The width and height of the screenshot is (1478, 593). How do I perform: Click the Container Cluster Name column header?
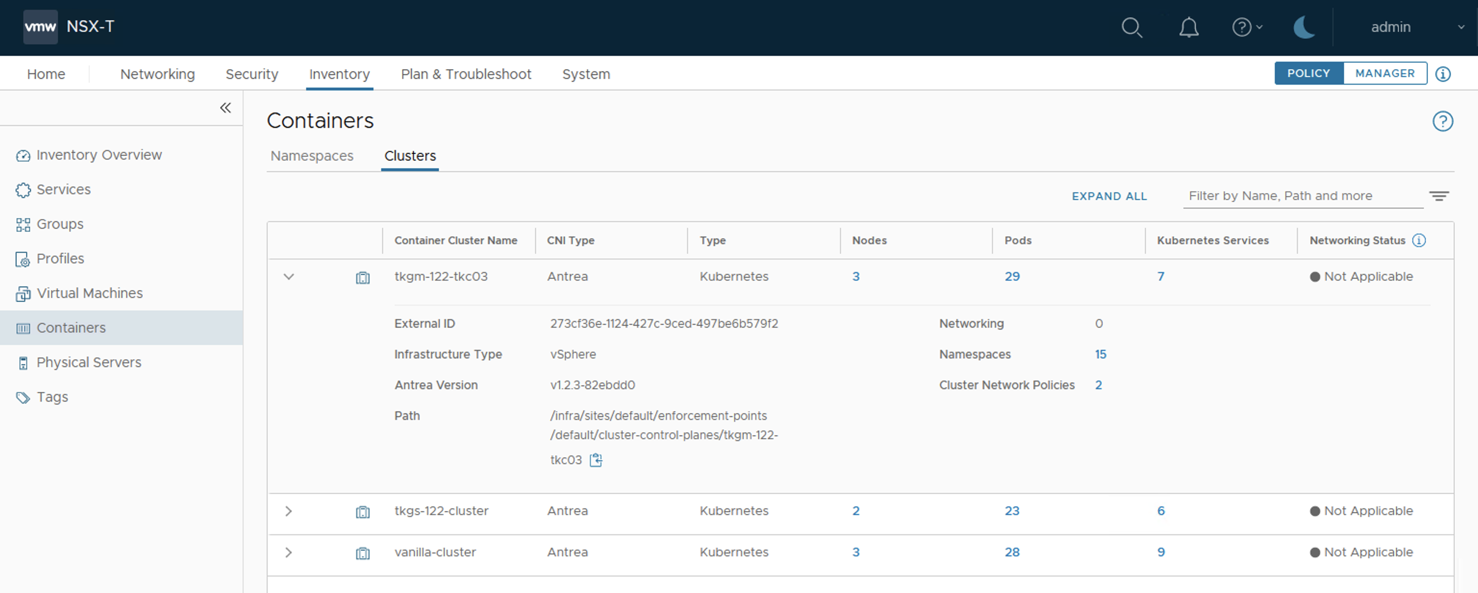click(x=456, y=241)
